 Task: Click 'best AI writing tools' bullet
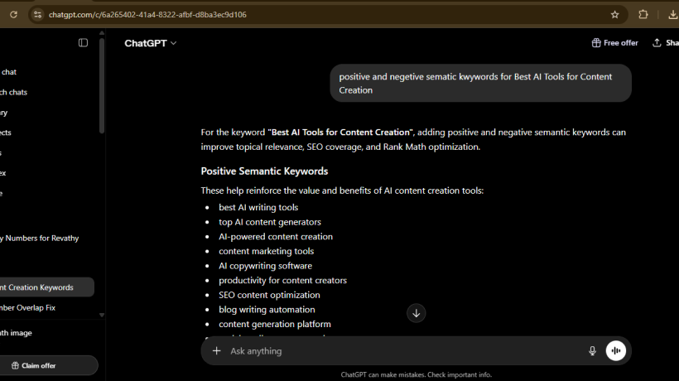258,207
